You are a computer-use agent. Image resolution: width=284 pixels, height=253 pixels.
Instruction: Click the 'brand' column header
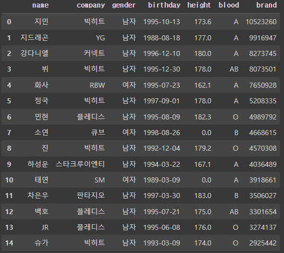click(x=266, y=5)
